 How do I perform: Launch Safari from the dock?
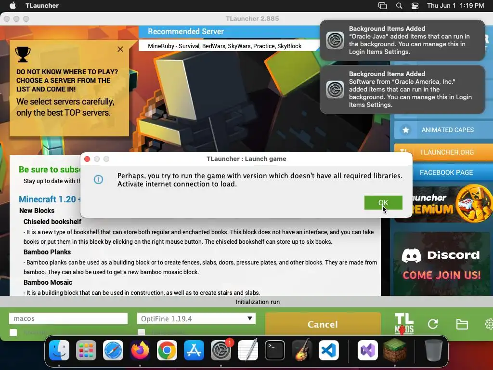113,350
